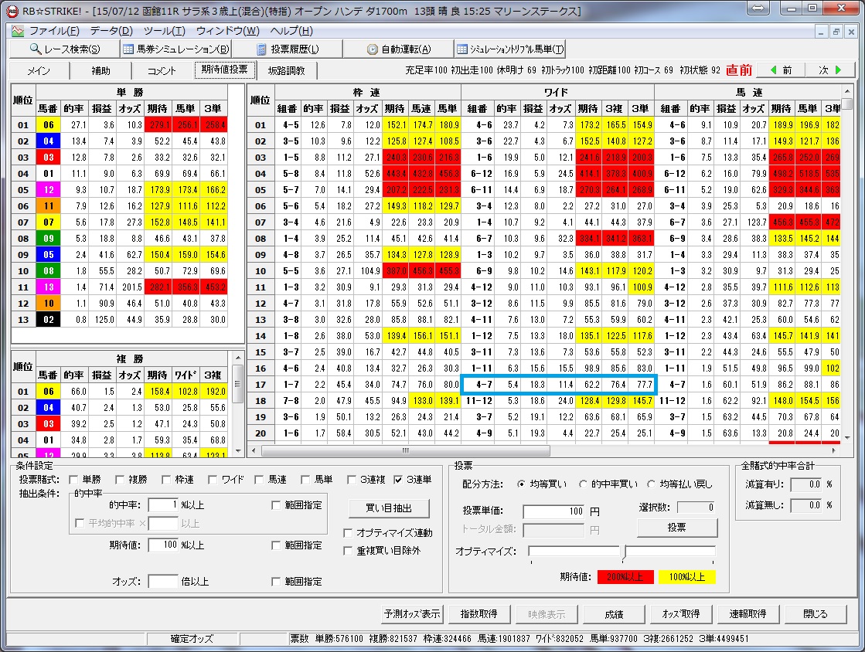Switch to the 坂路調教 tab
This screenshot has height=652, width=865.
coord(286,70)
